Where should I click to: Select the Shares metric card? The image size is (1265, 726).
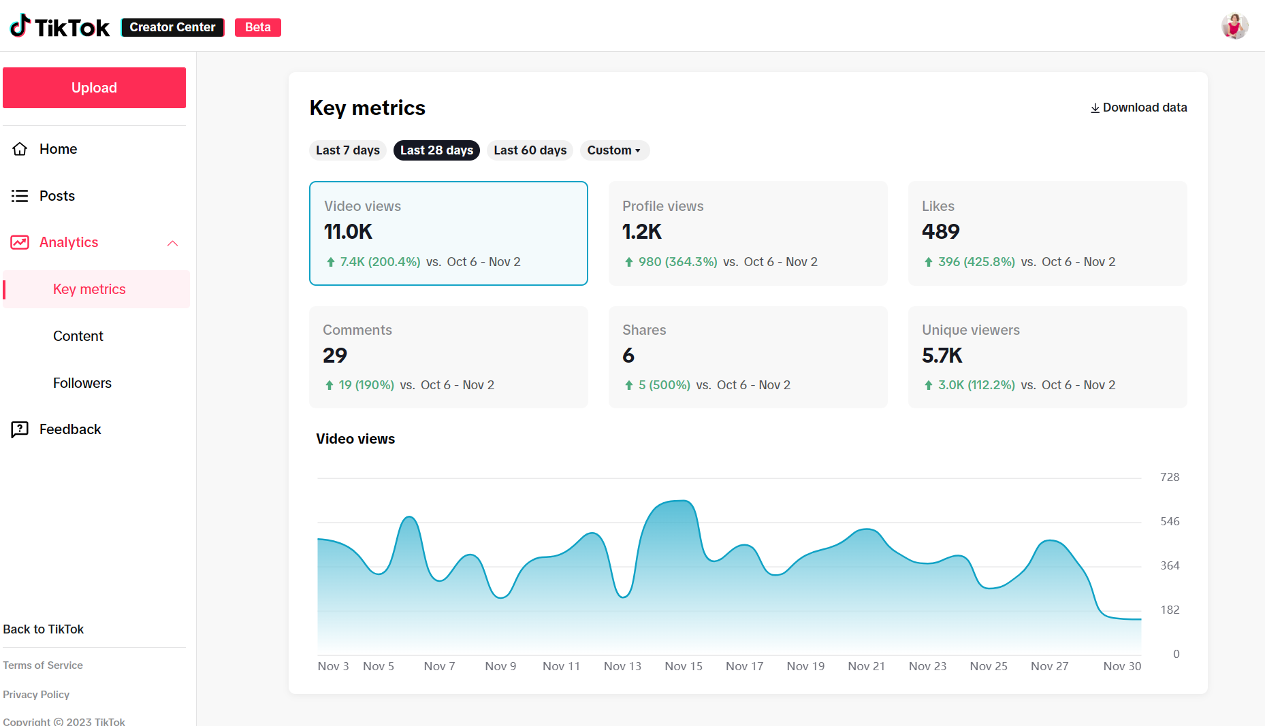[748, 357]
